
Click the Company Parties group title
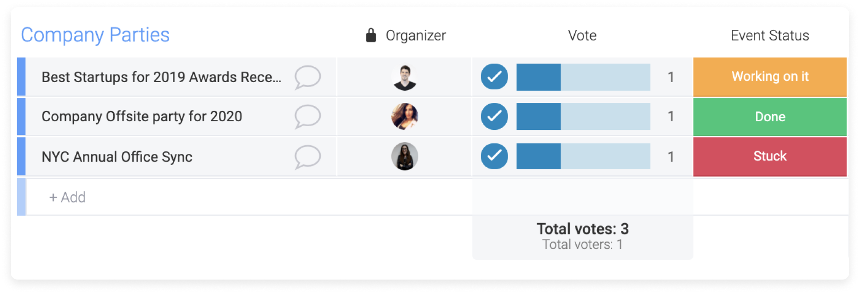[x=95, y=35]
